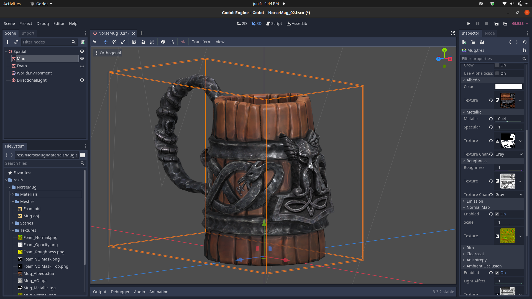
Task: Select the Move mode tool in the viewport toolbar
Action: pyautogui.click(x=106, y=42)
